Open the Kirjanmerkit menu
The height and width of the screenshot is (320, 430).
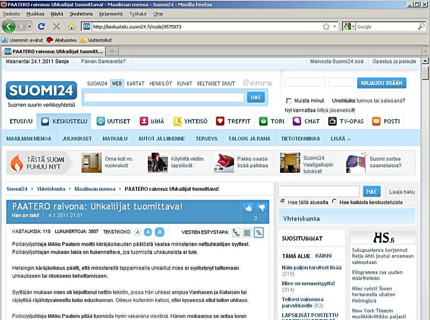click(111, 14)
